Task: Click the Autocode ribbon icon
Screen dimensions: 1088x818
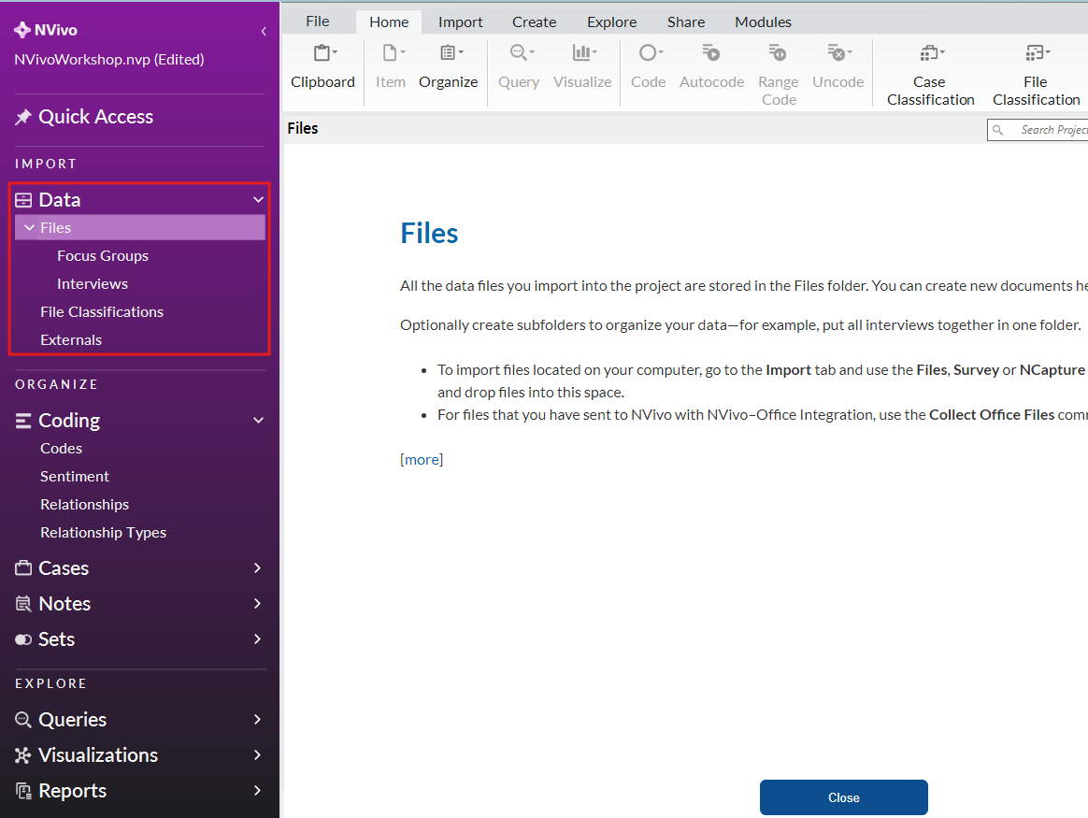Action: (x=711, y=52)
